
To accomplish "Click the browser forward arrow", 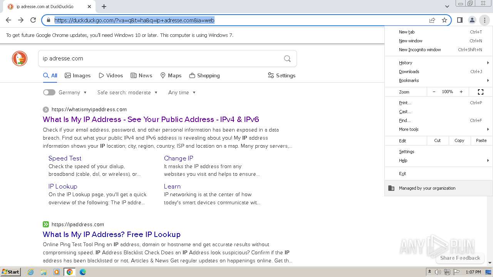I will click(21, 20).
